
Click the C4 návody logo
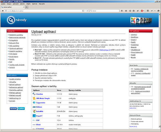tap(17, 20)
